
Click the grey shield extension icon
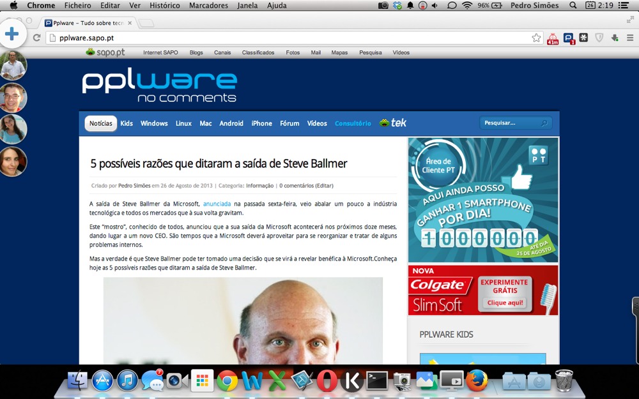tap(599, 38)
